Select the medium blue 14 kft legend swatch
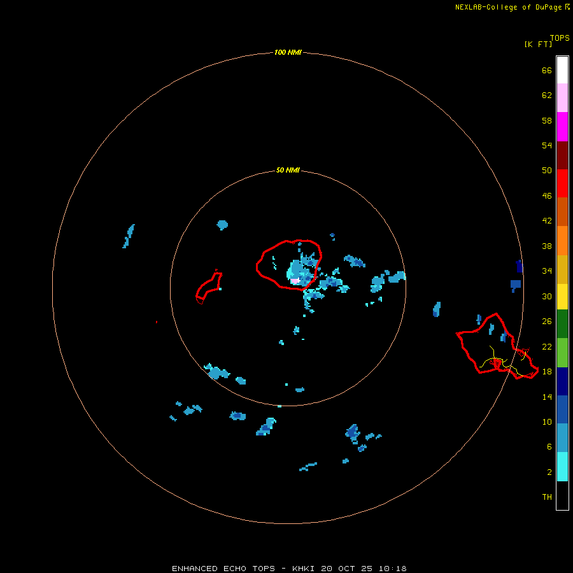573x573 pixels. pyautogui.click(x=562, y=409)
